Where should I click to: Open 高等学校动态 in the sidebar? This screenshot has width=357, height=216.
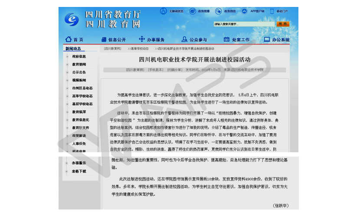coord(82,96)
